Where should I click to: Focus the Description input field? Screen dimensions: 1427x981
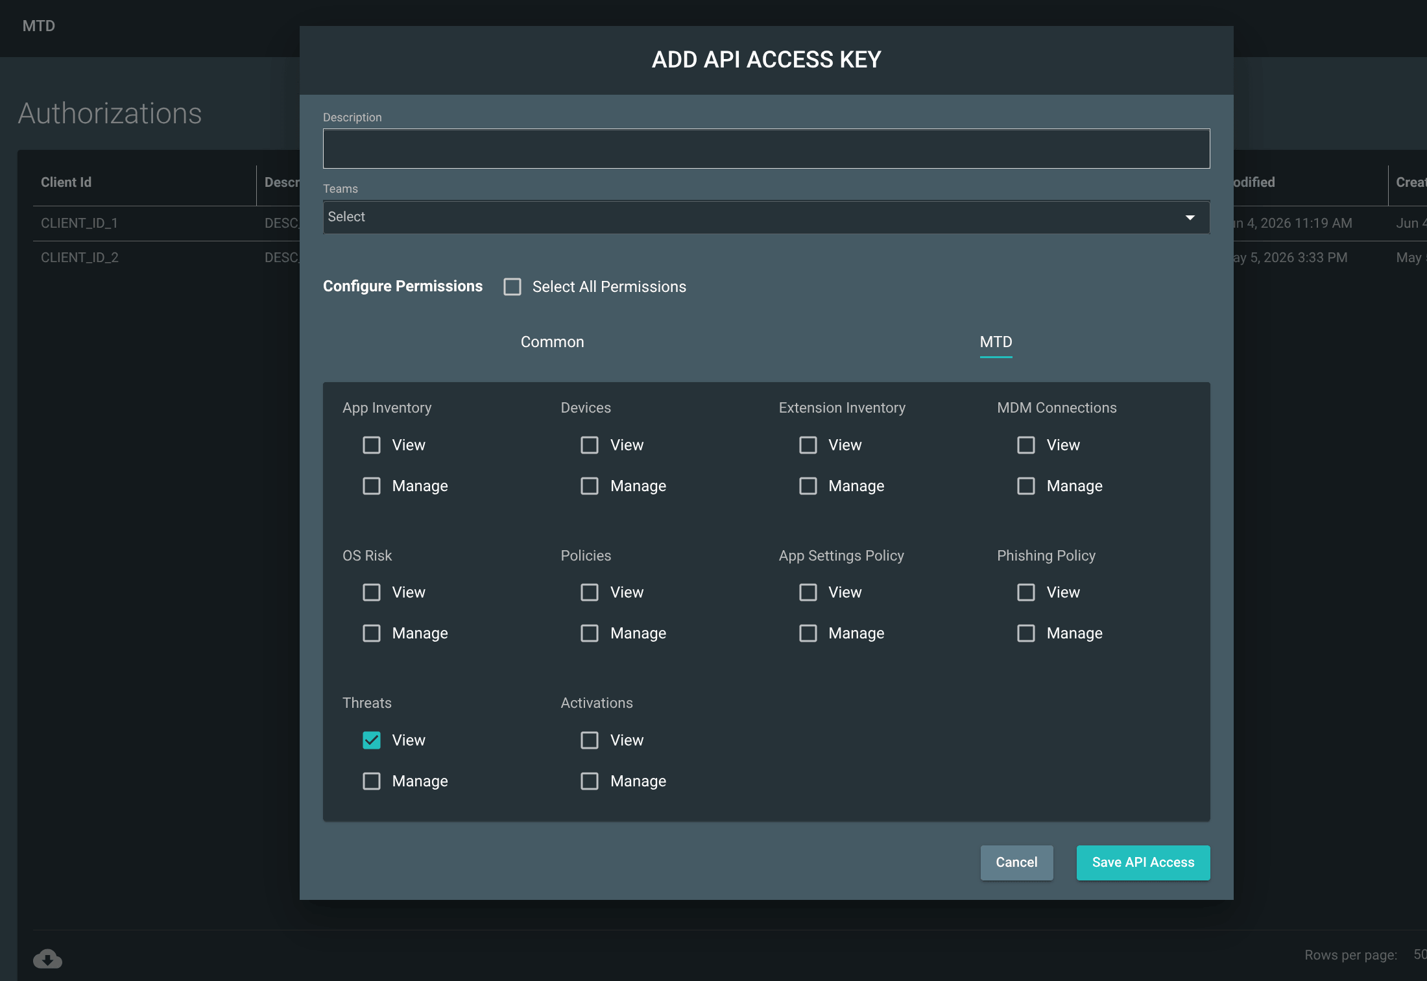[766, 149]
